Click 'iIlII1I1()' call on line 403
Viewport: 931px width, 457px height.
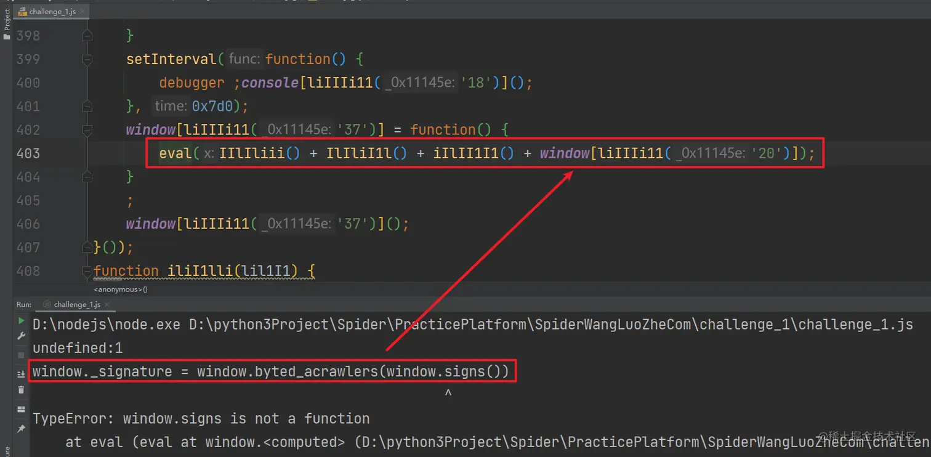[474, 153]
